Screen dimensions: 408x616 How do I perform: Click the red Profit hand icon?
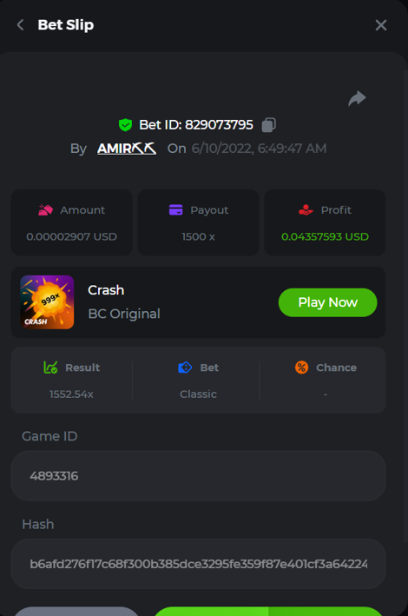pyautogui.click(x=306, y=209)
